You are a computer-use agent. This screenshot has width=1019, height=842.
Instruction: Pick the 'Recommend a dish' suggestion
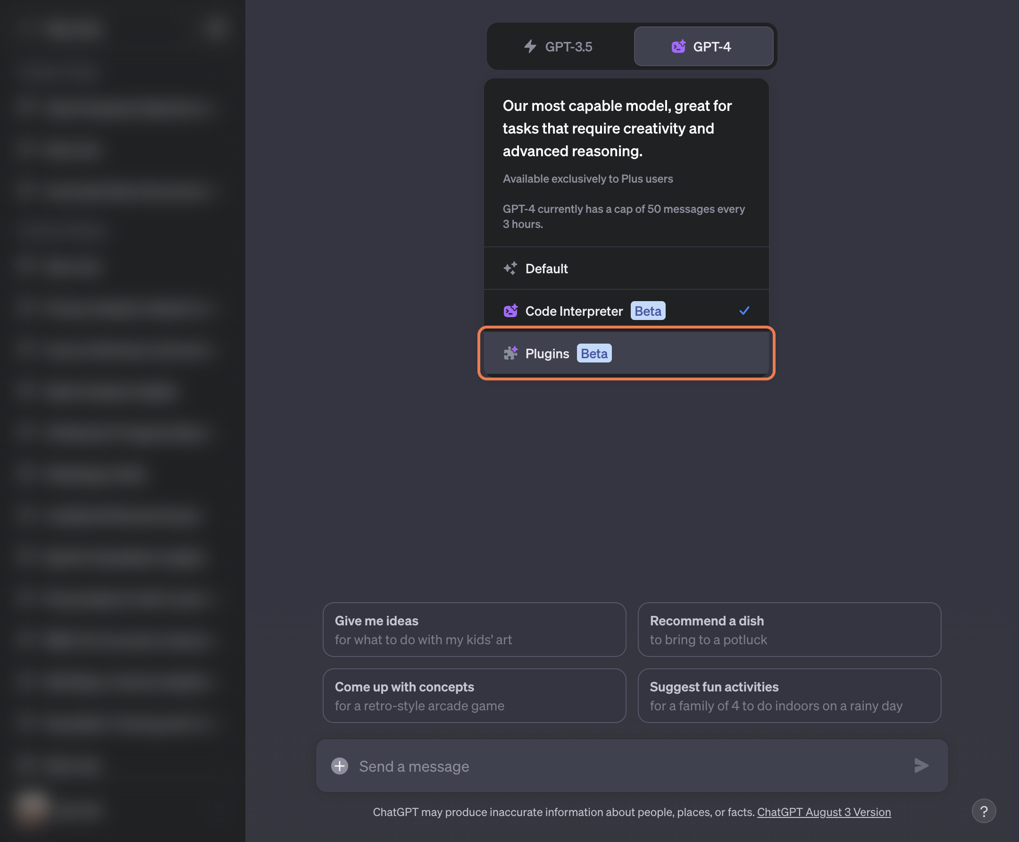pyautogui.click(x=789, y=630)
